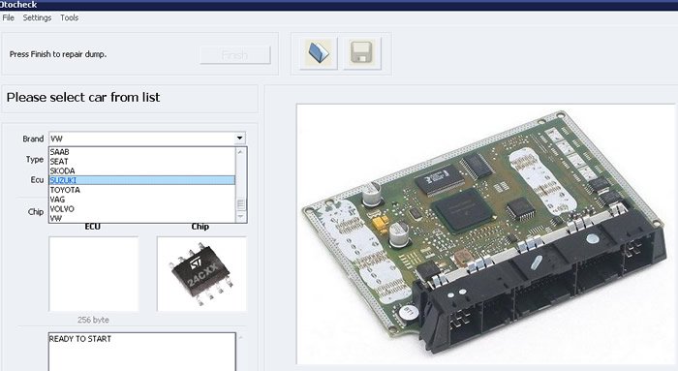678x371 pixels.
Task: Click the open dump file book icon
Action: coord(319,53)
